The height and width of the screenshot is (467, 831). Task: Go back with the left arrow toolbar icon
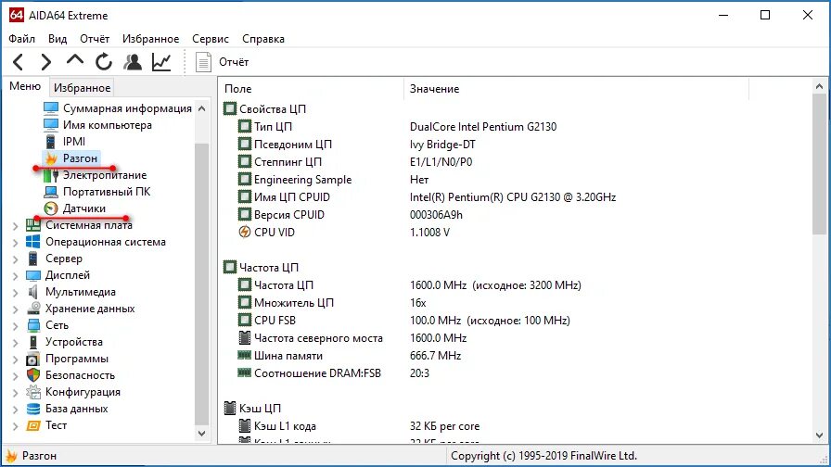pyautogui.click(x=18, y=62)
